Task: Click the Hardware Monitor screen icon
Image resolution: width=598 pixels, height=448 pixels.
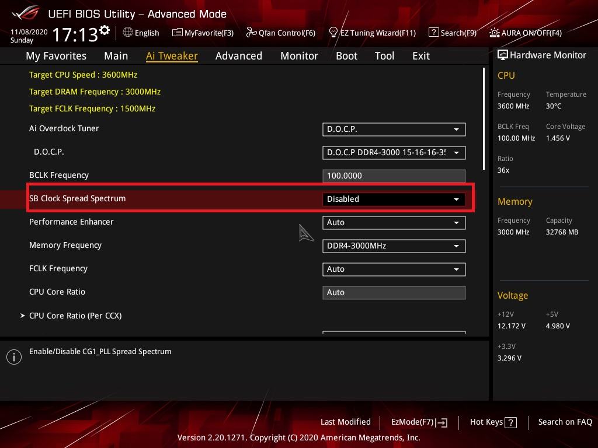Action: point(503,55)
